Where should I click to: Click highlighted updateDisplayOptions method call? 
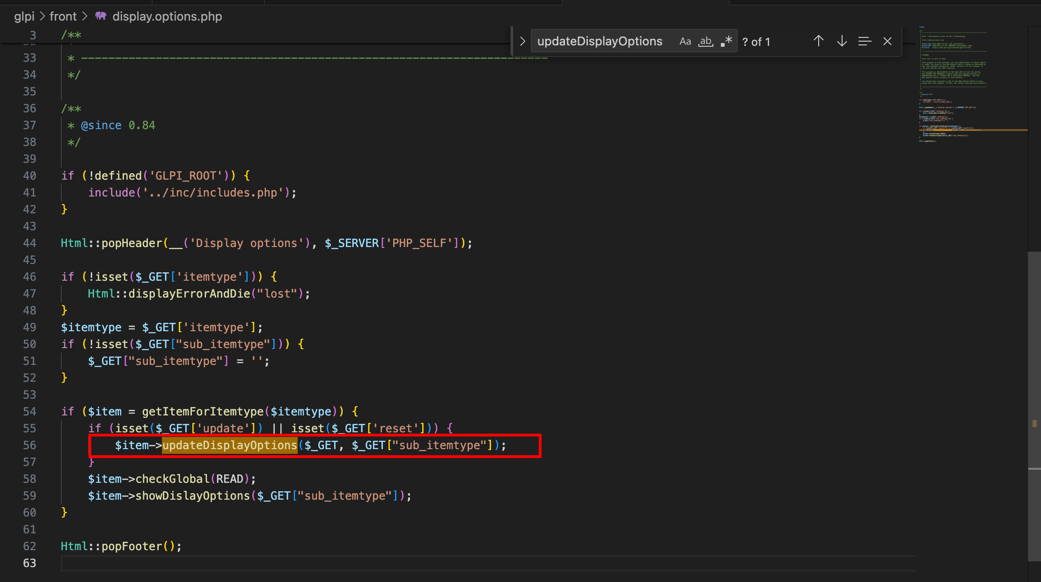pyautogui.click(x=229, y=445)
